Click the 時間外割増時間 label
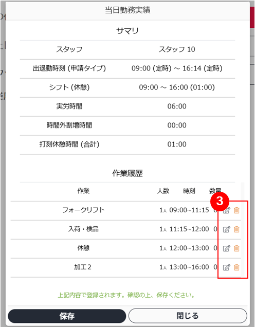Viewport: 255px width, 327px height. pyautogui.click(x=69, y=125)
